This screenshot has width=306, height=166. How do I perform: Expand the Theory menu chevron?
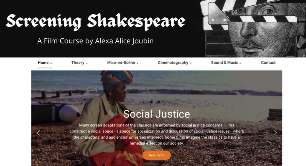pos(87,63)
